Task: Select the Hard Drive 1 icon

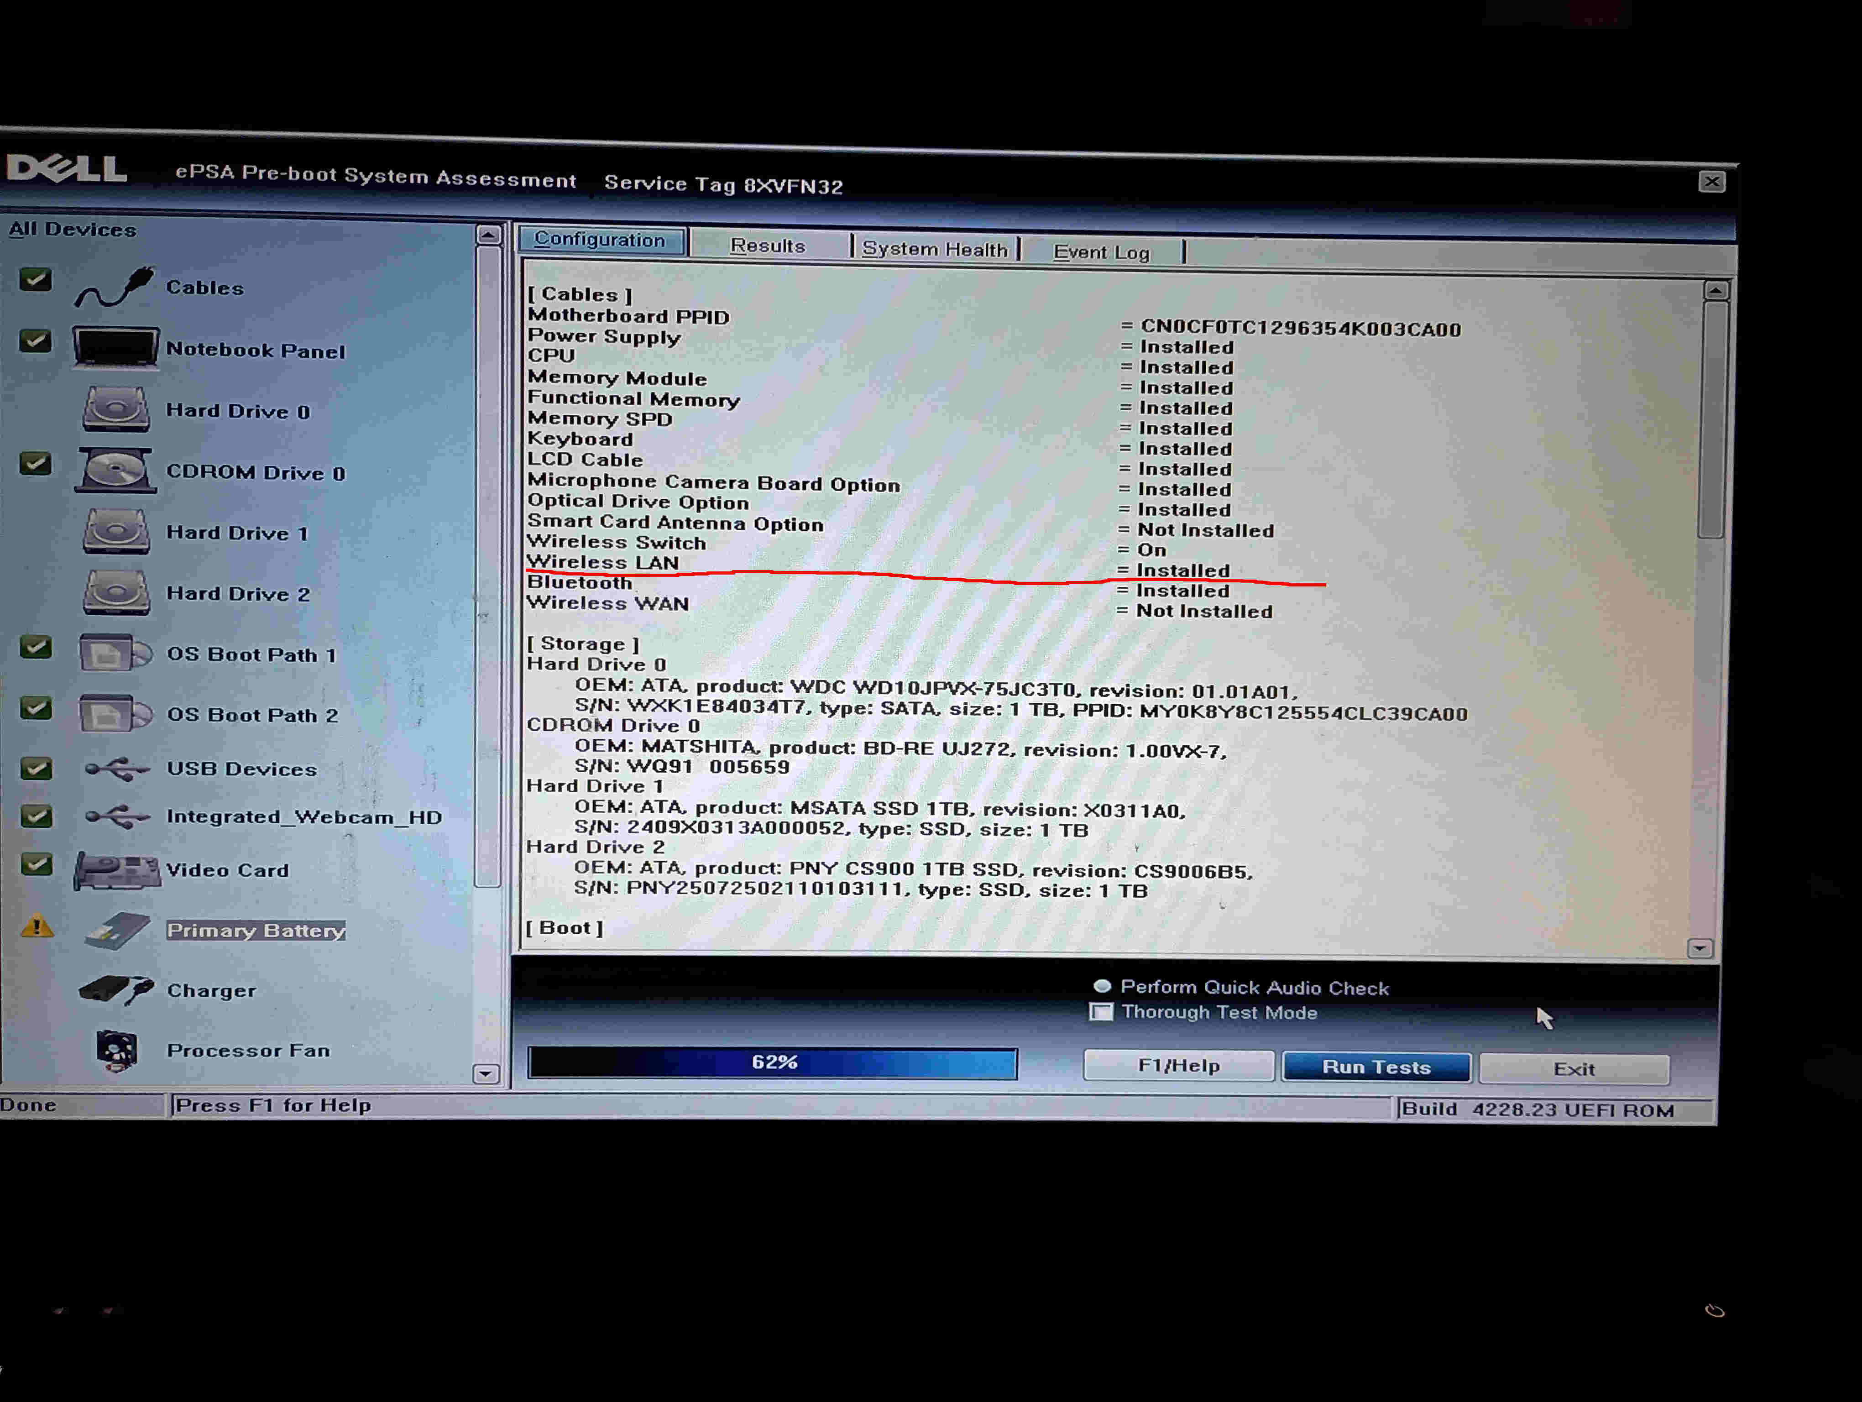Action: (116, 531)
